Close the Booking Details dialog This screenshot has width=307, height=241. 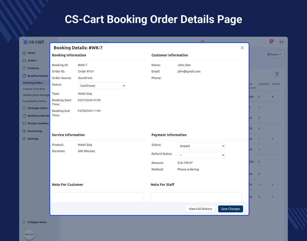coord(242,48)
